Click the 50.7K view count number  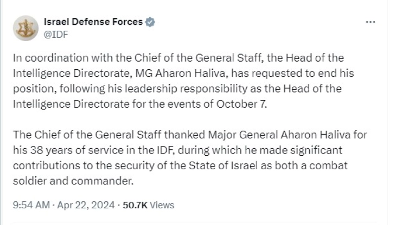coord(137,205)
